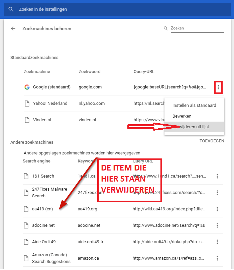Click the 'Search engine' column header

pos(36,161)
